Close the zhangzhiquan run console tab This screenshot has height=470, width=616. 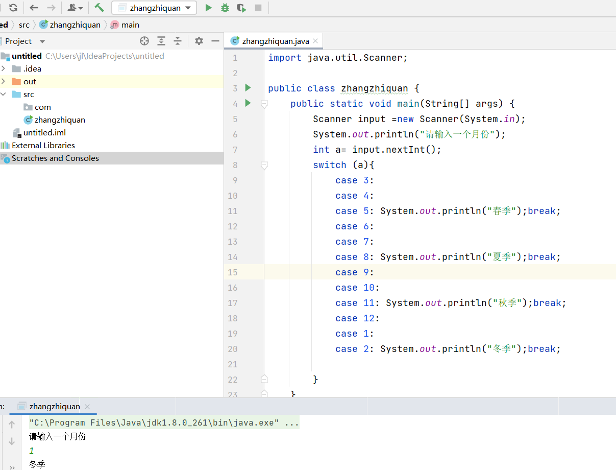tap(87, 407)
